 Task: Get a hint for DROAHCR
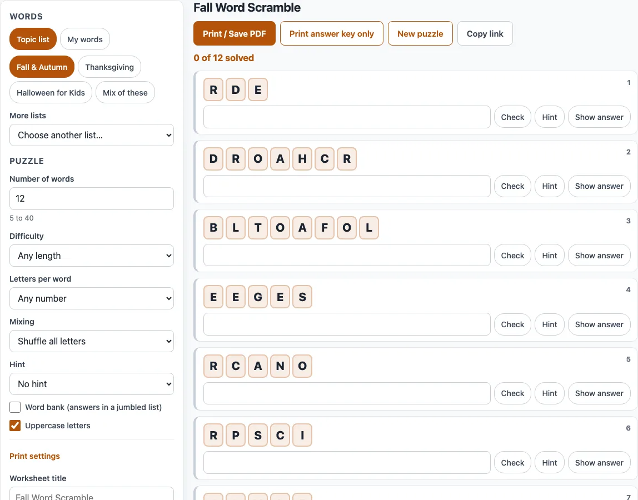[x=550, y=186]
